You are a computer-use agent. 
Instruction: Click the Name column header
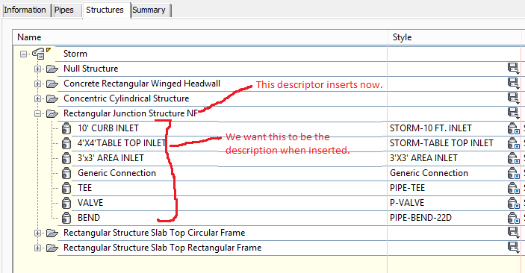pos(200,37)
